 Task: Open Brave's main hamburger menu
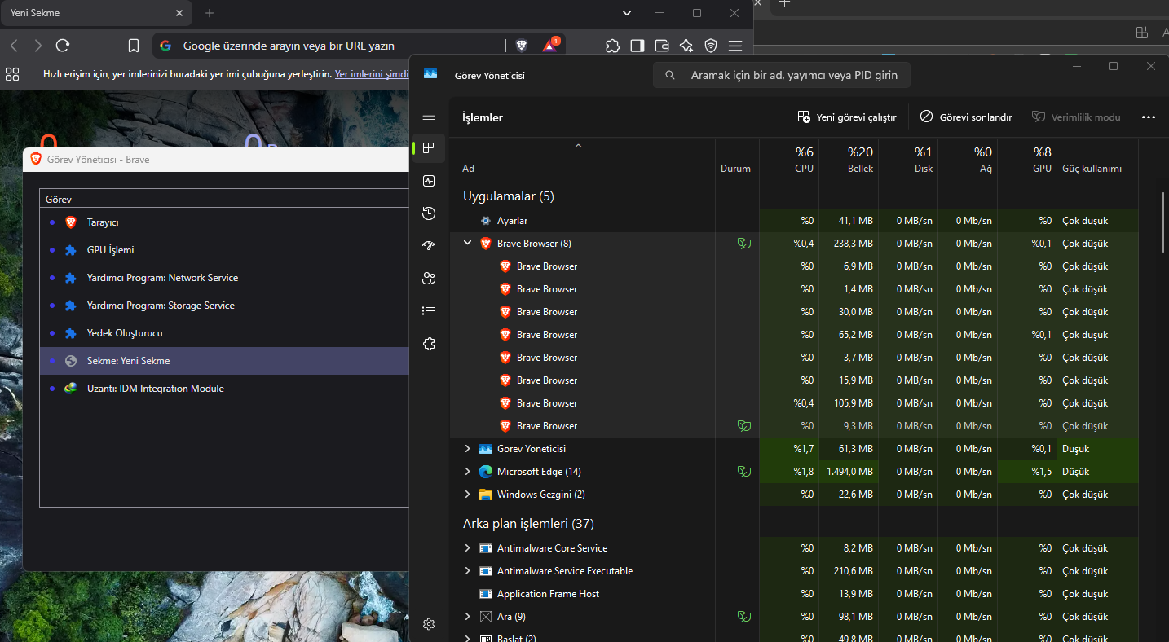735,46
